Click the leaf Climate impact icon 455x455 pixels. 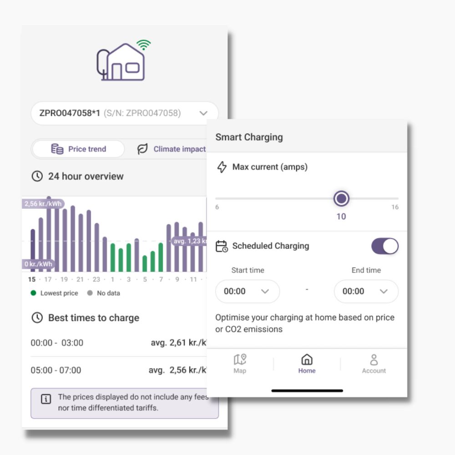143,149
